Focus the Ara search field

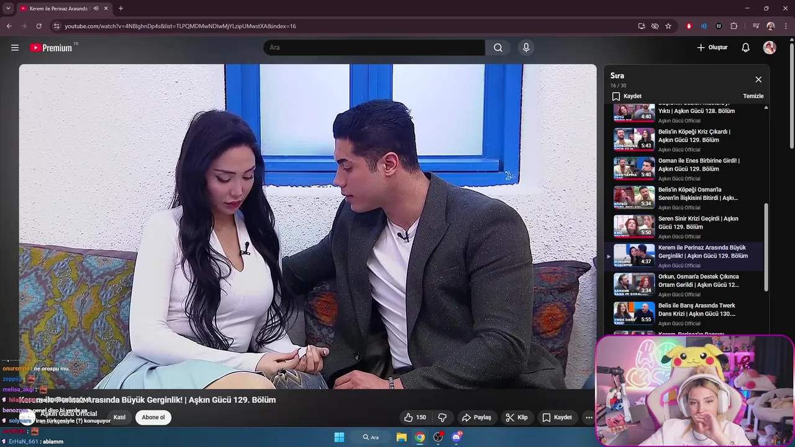(x=375, y=47)
